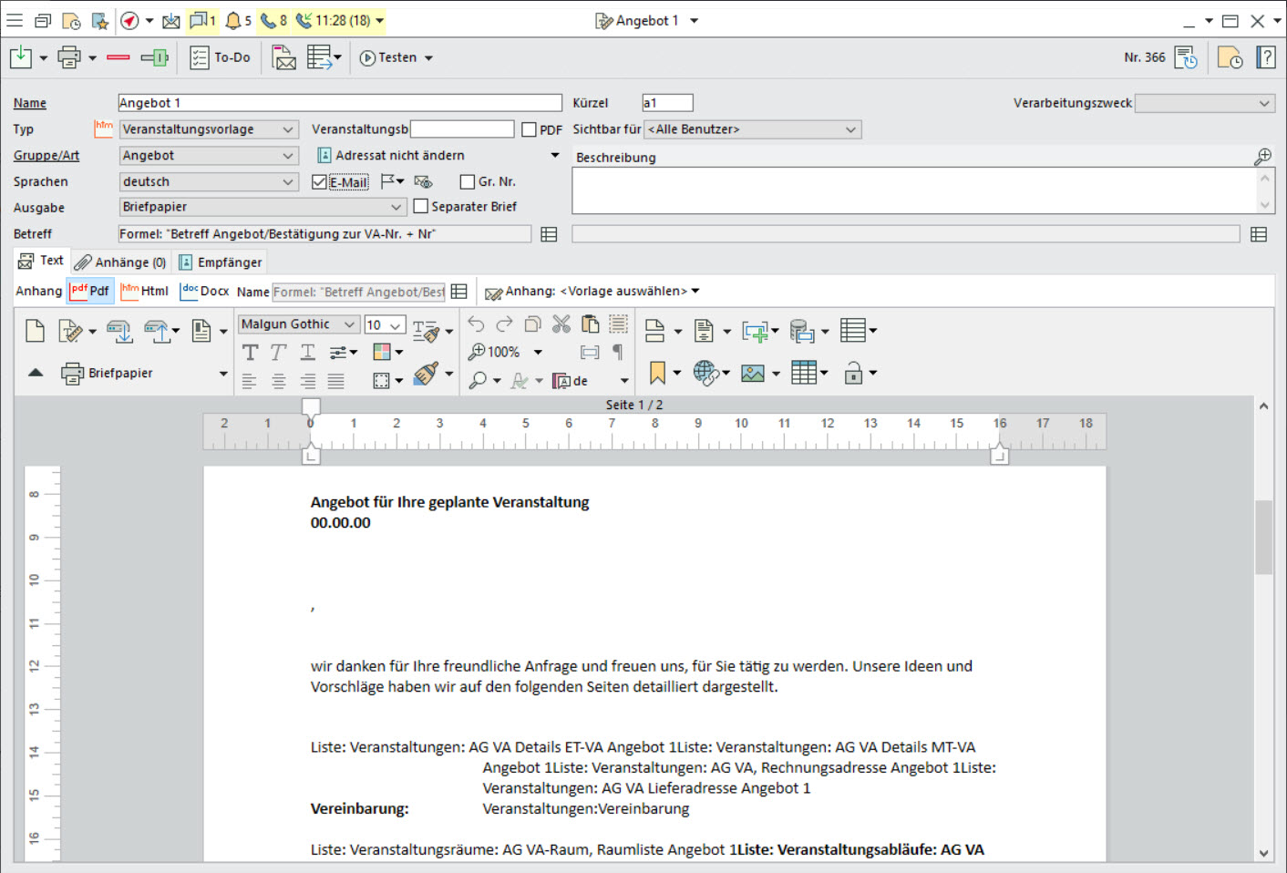Click the red delete minus icon
This screenshot has height=873, width=1287.
coord(118,57)
